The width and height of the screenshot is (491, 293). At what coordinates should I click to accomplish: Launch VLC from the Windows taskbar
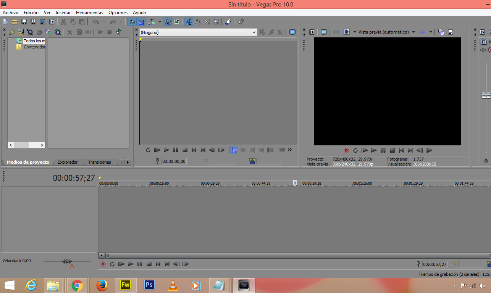(172, 285)
